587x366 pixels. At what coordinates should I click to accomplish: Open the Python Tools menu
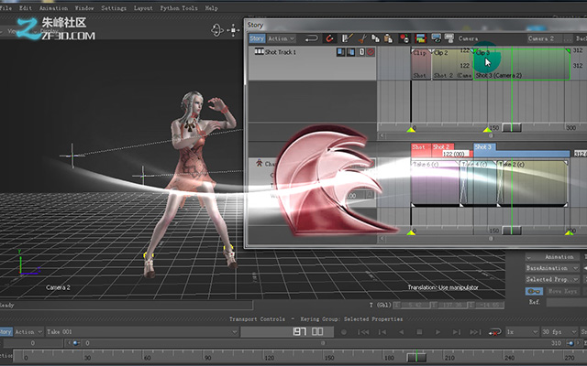179,8
